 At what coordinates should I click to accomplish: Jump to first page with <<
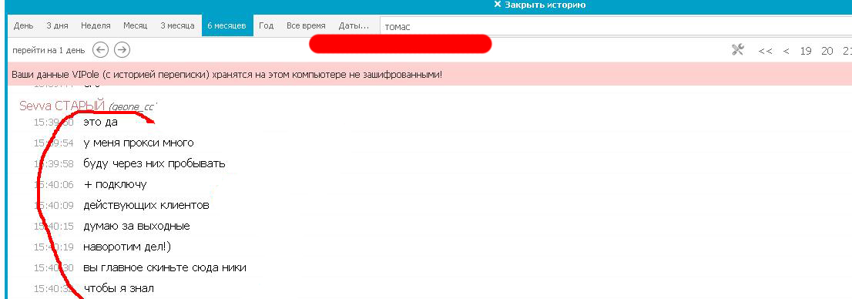(x=765, y=51)
